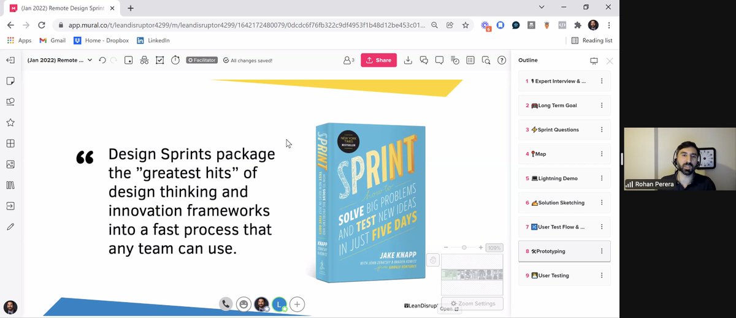Screen dimensions: 736x318
Task: Download the mural via download icon
Action: tap(408, 60)
